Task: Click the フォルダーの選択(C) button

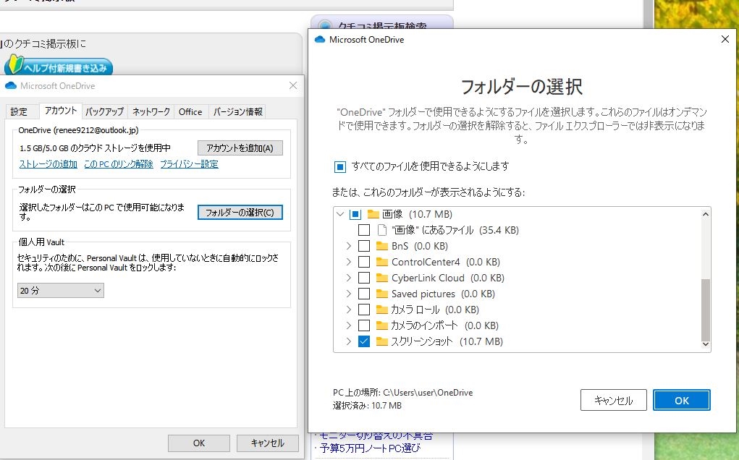Action: tap(240, 213)
